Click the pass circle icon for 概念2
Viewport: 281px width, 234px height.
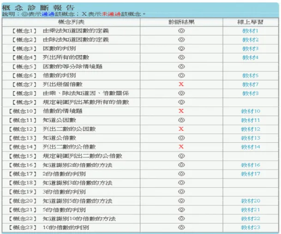[181, 40]
